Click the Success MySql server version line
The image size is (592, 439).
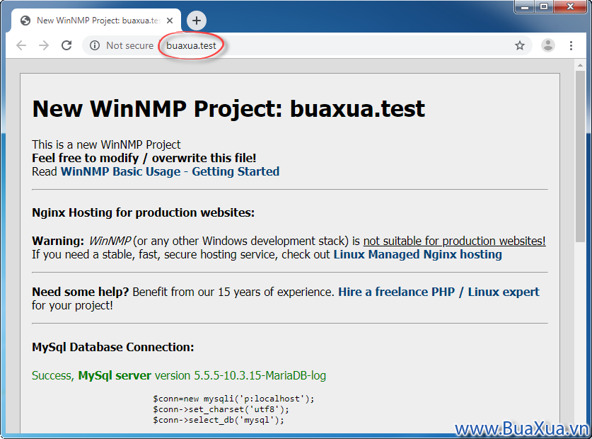pyautogui.click(x=179, y=375)
